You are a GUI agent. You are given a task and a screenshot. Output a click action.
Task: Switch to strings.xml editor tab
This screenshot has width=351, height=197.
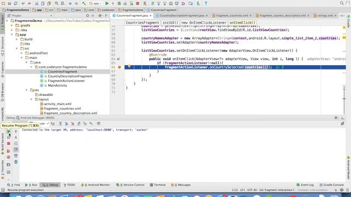tap(325, 15)
